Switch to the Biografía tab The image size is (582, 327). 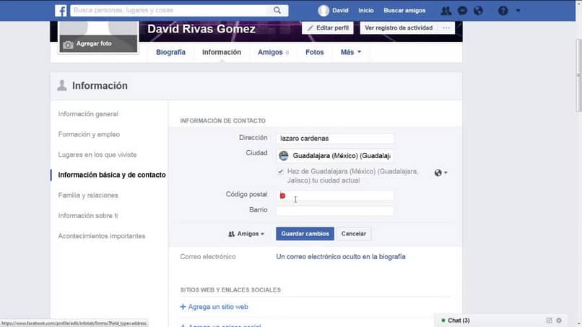click(x=170, y=53)
